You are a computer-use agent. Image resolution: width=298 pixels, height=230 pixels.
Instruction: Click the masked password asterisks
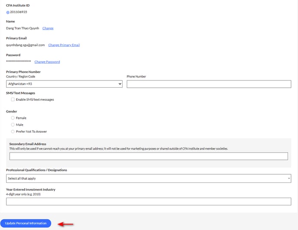19,61
